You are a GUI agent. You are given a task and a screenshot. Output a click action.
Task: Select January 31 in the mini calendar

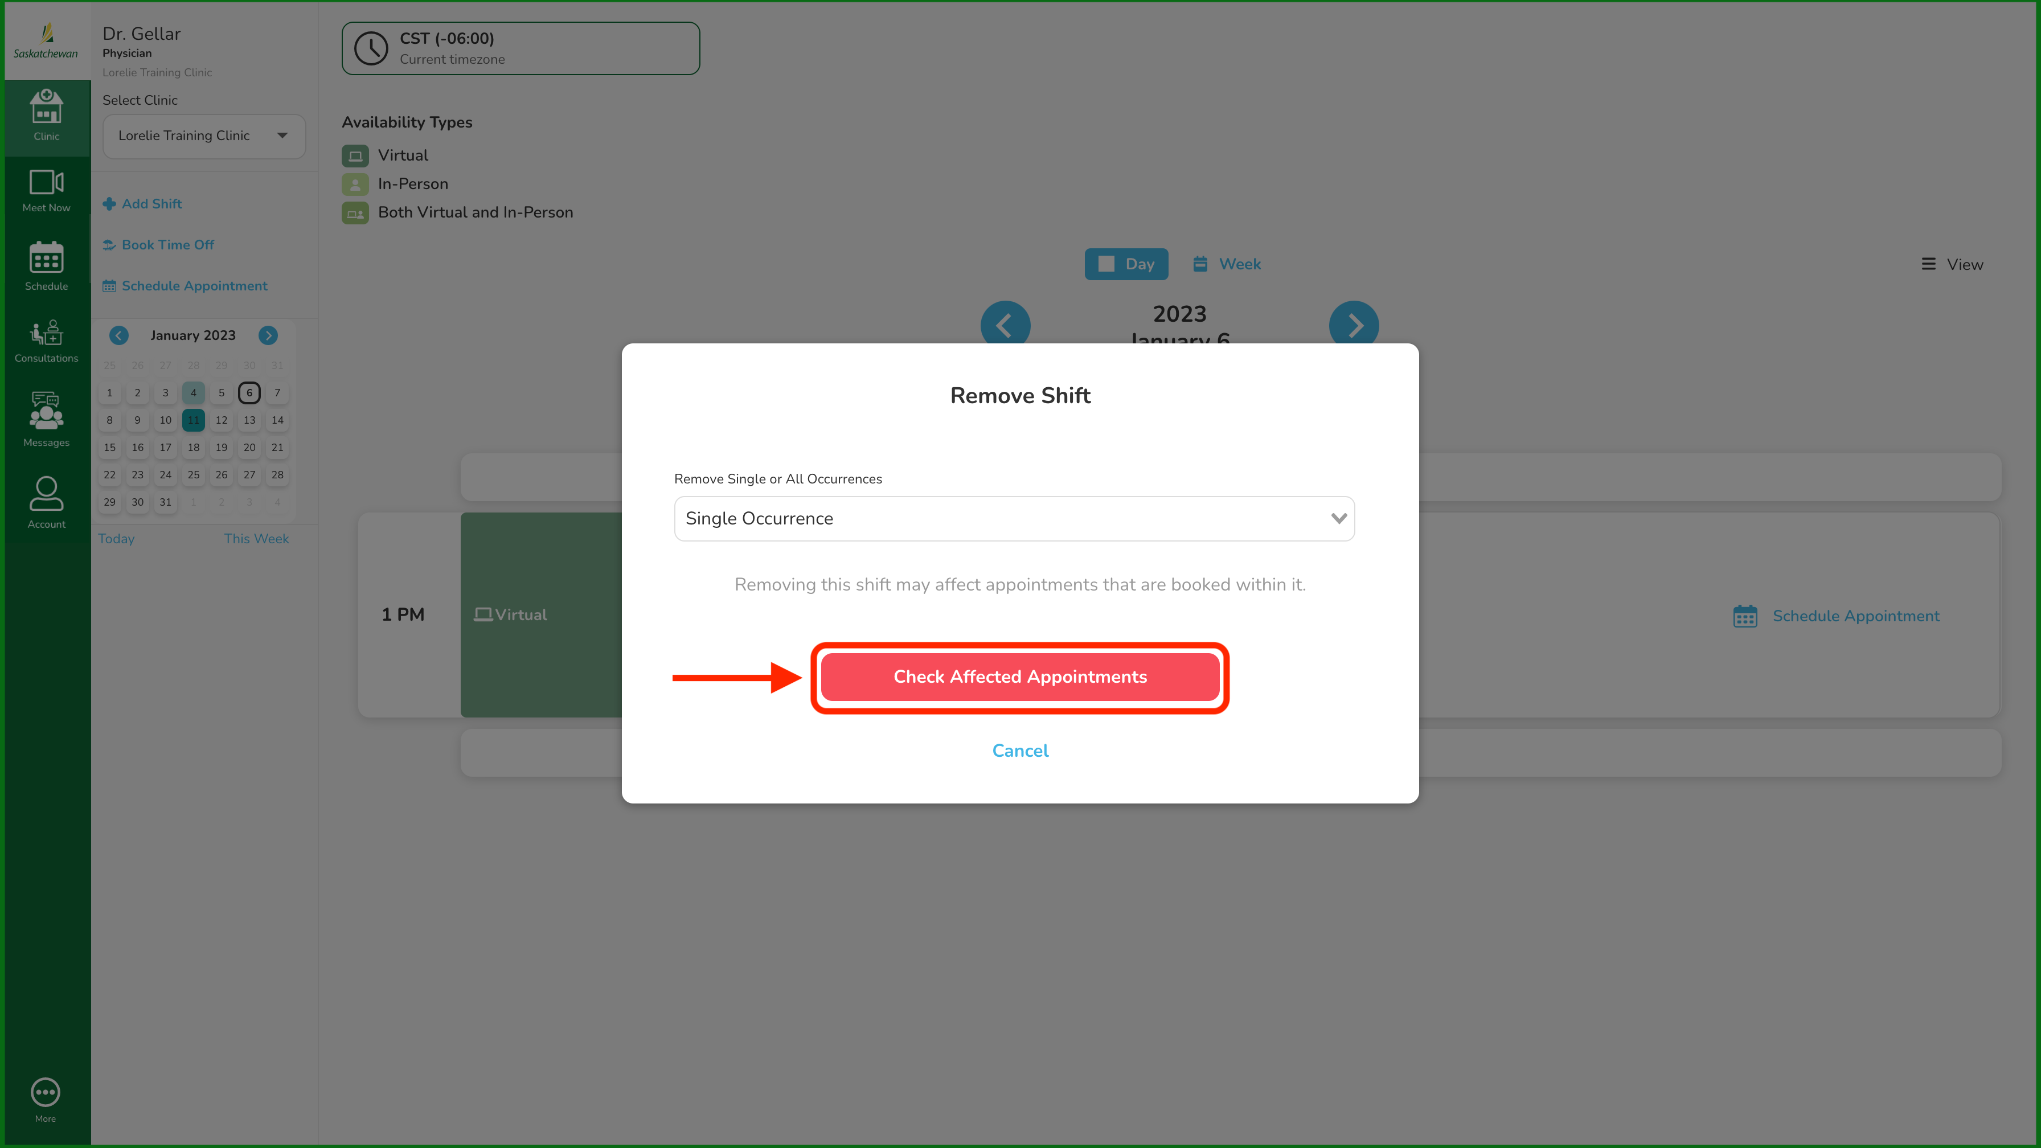click(x=165, y=502)
